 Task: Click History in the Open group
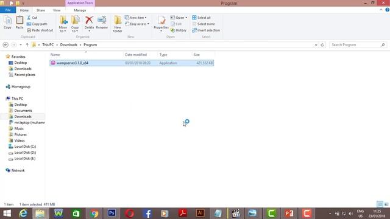pos(179,30)
